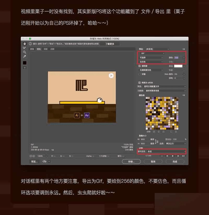Switch to the 双联 tab
Screen dimensions: 209x215
[45, 49]
